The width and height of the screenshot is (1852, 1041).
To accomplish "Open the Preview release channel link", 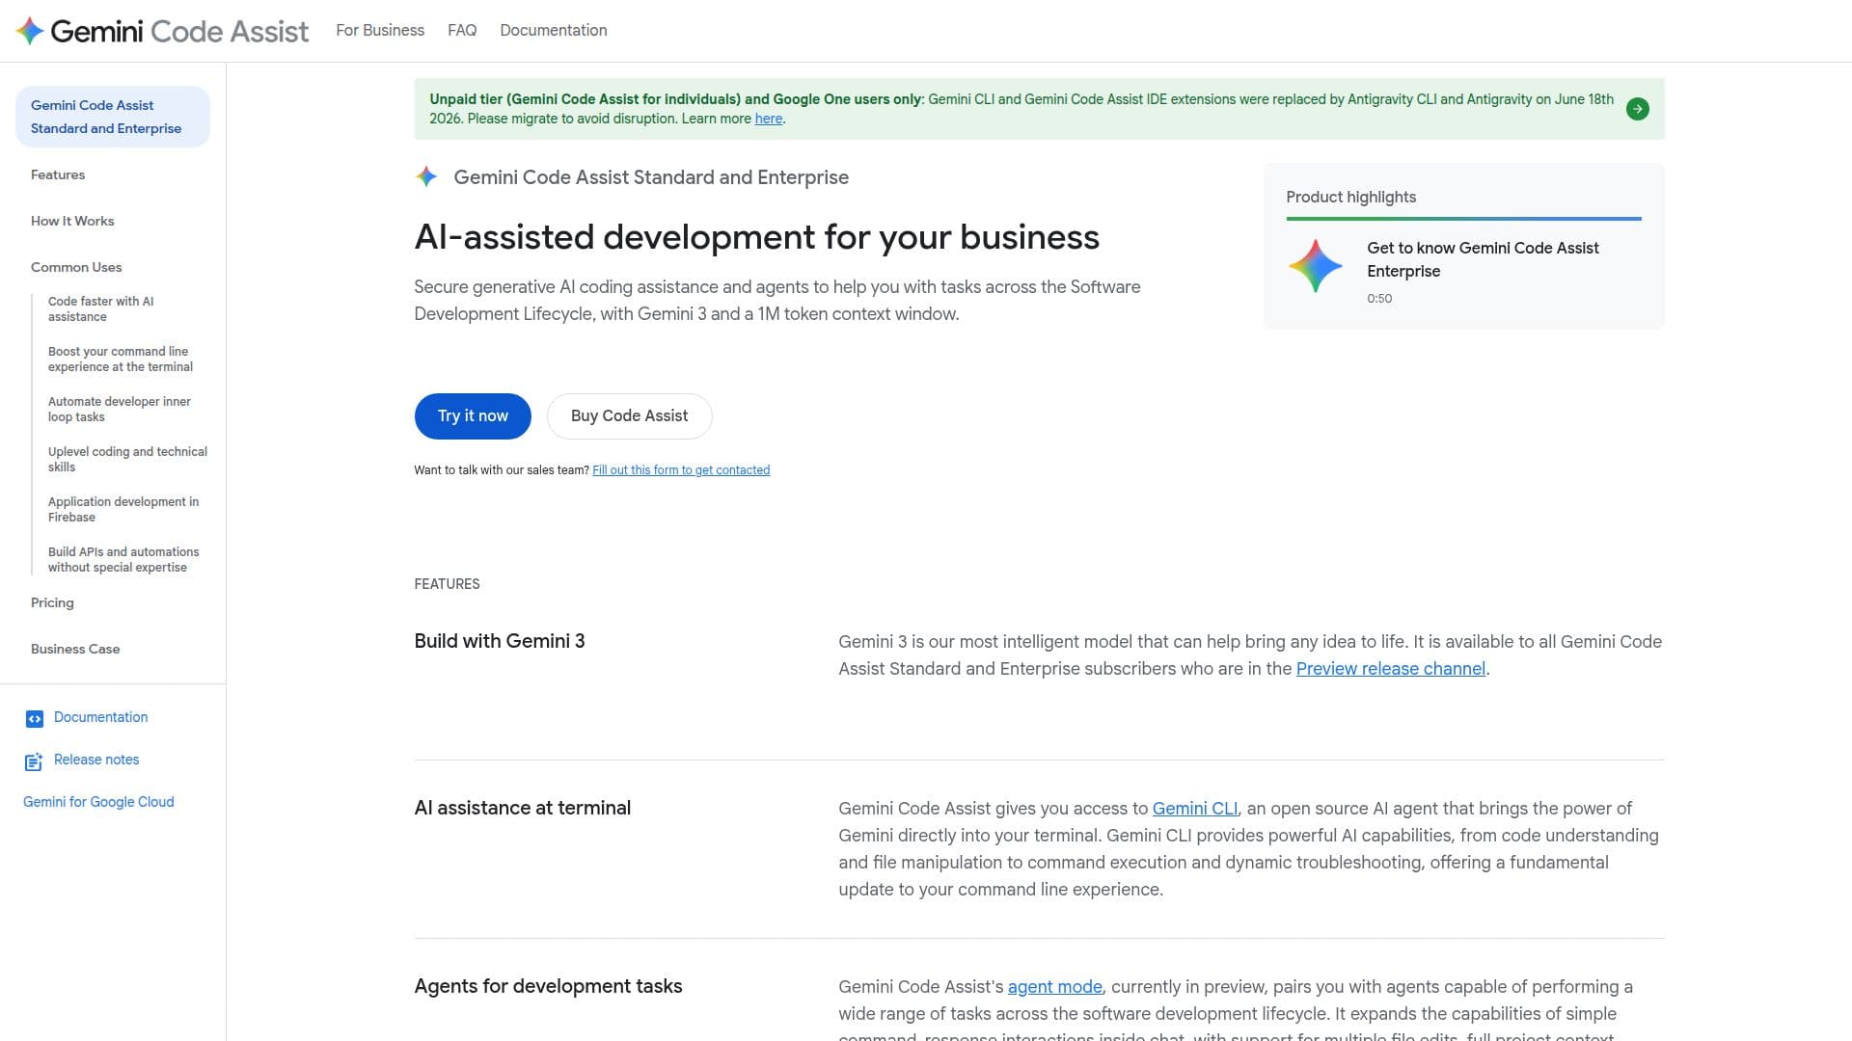I will coord(1391,669).
